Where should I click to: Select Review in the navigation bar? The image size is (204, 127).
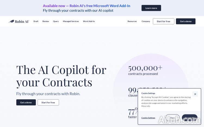[46, 21]
